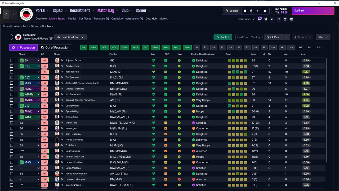Open the Squad main menu

60,11
